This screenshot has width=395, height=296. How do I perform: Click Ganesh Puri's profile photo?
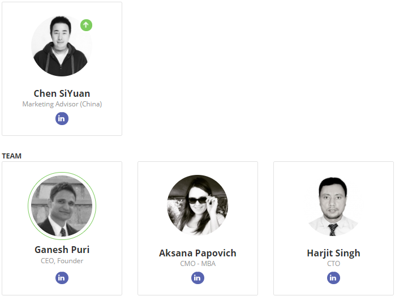[x=62, y=206]
